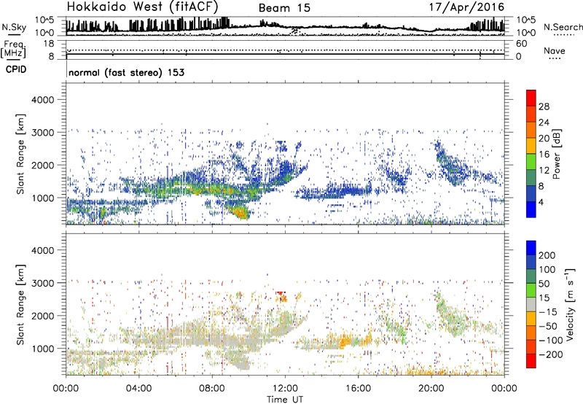
Task: Click the '2000' tick of the power plot
Action: (42, 165)
